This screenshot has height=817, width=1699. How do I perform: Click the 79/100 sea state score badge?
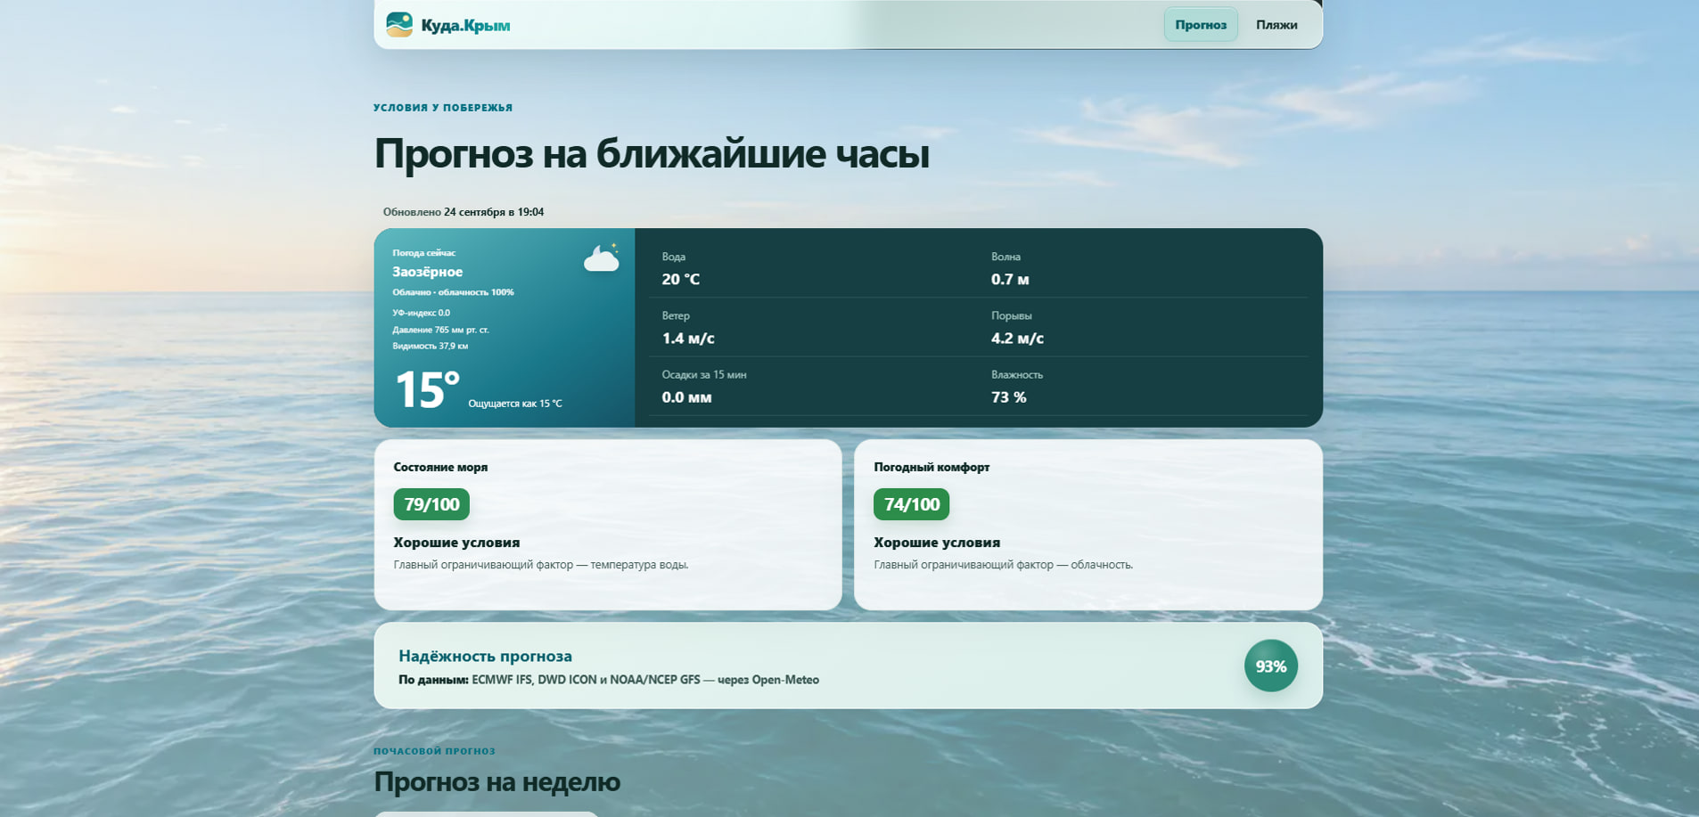[x=431, y=504]
